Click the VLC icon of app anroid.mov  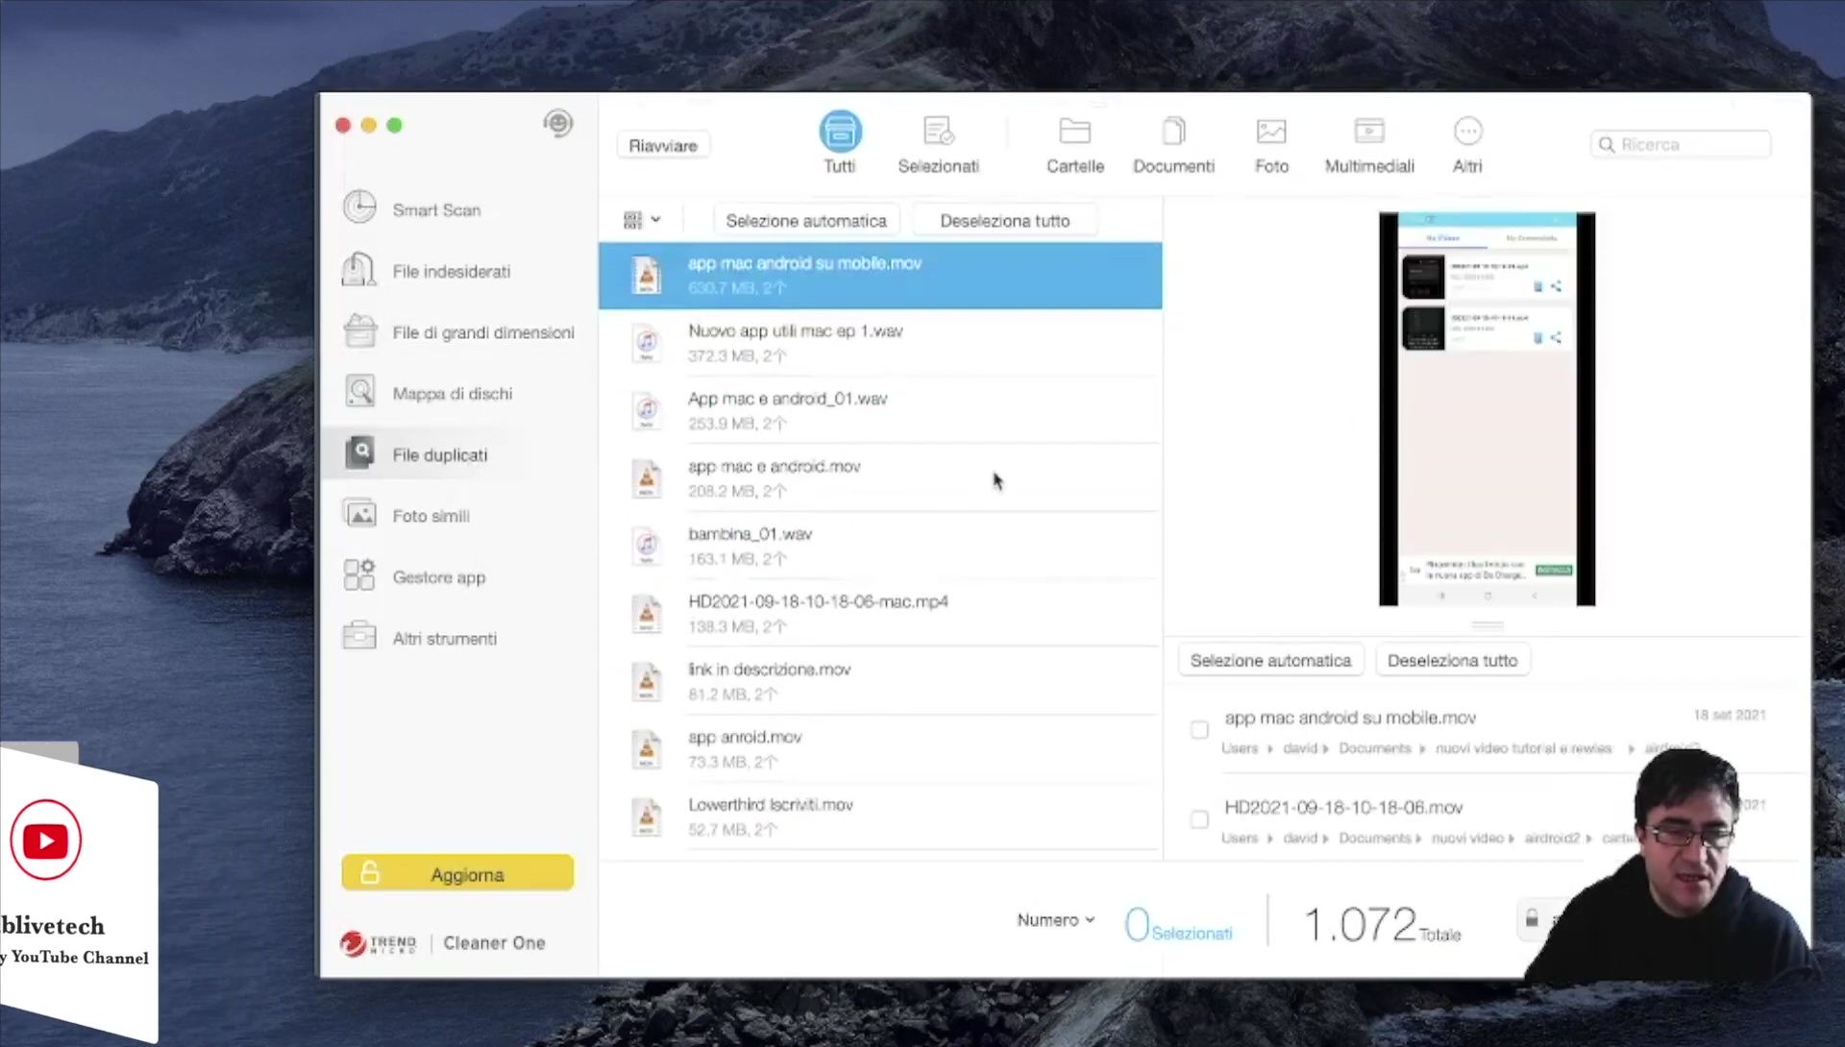(x=647, y=749)
